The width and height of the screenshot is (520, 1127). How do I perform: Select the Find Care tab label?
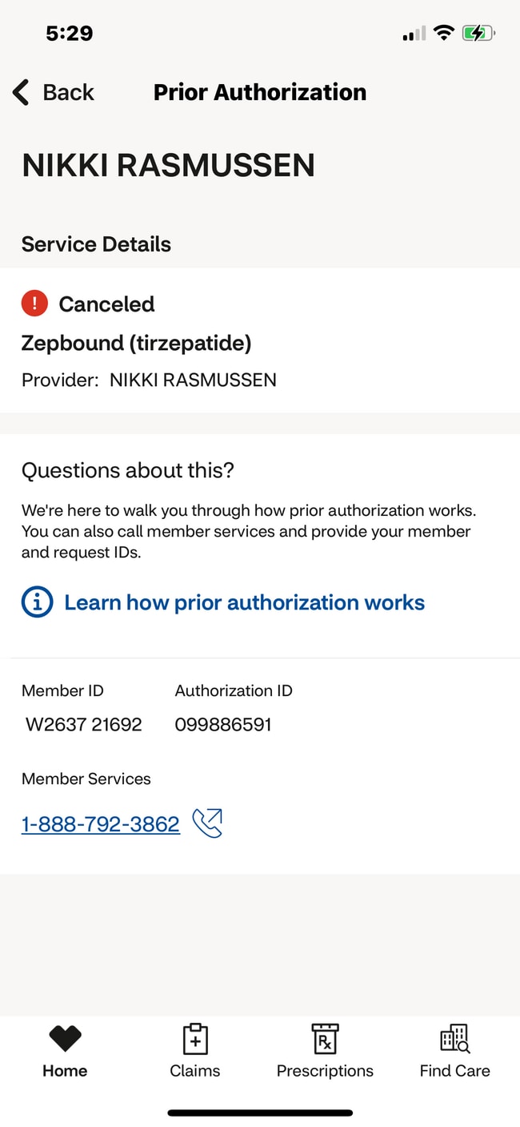[455, 1071]
